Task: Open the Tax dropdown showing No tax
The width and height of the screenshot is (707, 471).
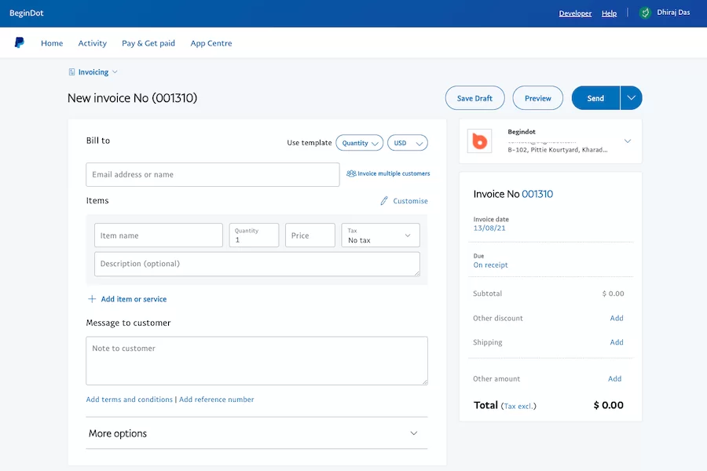Action: click(x=380, y=235)
